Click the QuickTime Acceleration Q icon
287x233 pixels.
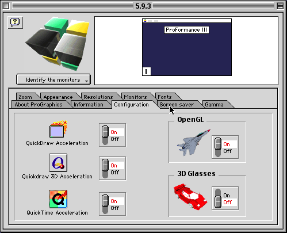click(x=58, y=199)
